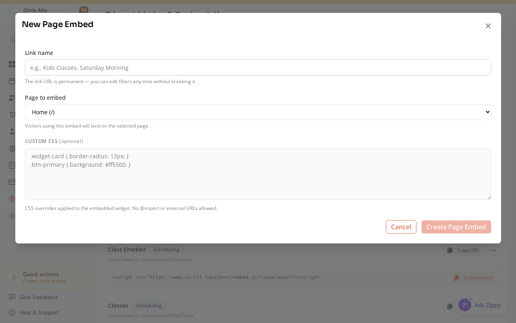Open Help & Support link
This screenshot has width=516, height=323.
[x=39, y=313]
